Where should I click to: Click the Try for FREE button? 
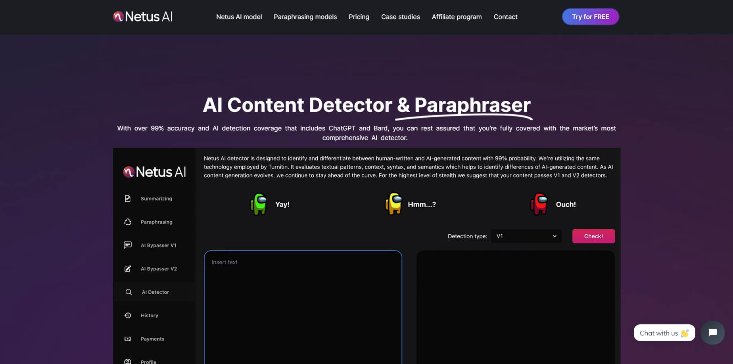click(x=590, y=17)
